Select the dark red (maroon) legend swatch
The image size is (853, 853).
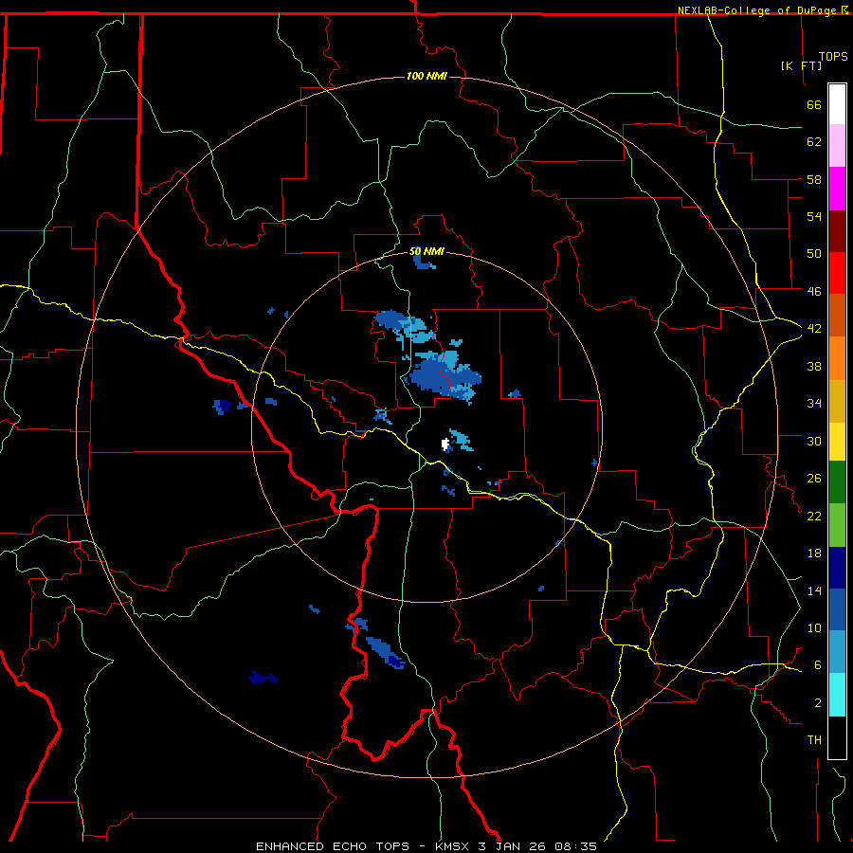tap(837, 230)
